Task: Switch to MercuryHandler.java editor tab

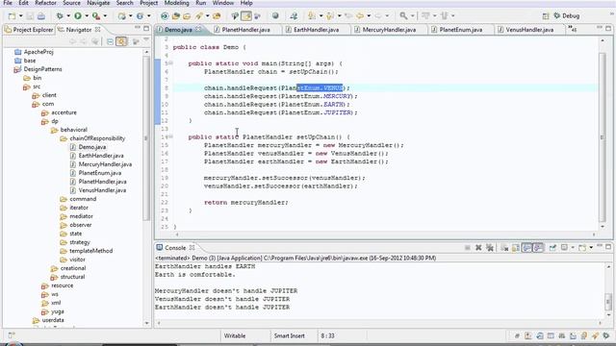Action: pos(389,30)
